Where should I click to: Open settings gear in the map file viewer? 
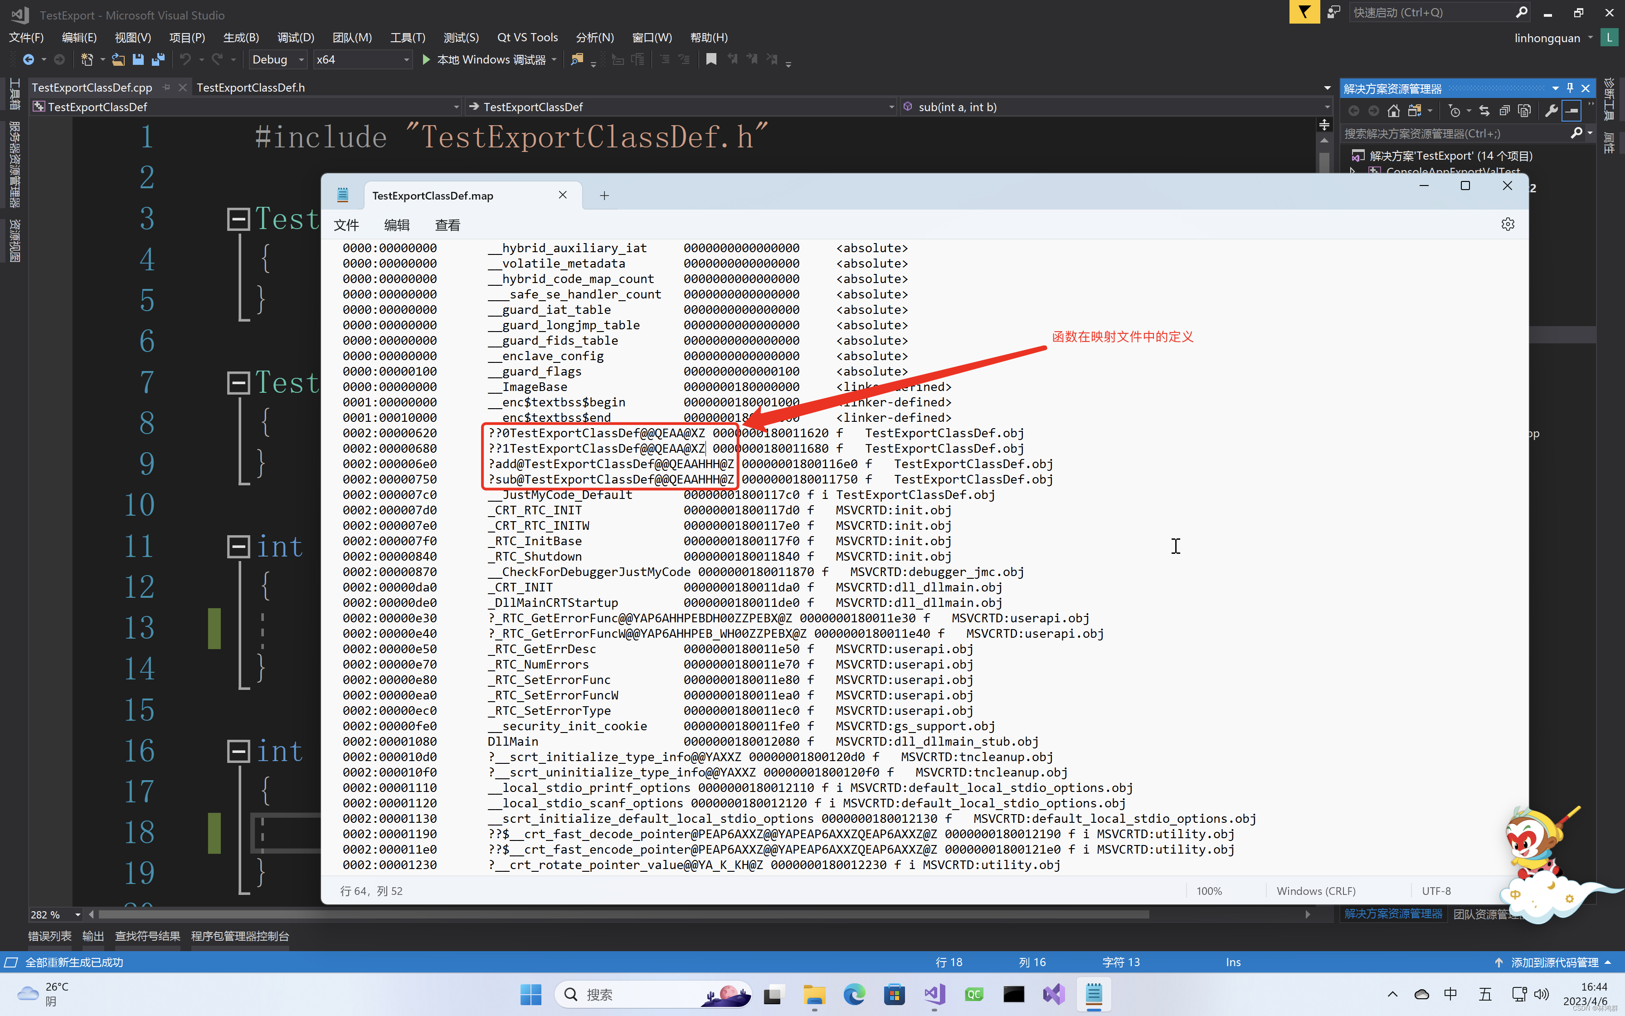1509,224
